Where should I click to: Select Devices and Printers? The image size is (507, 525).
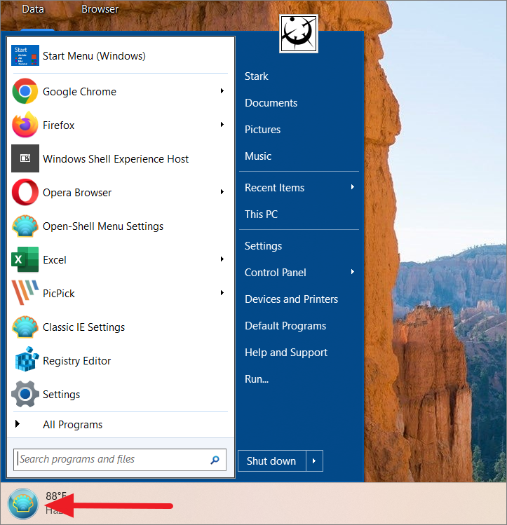tap(291, 299)
